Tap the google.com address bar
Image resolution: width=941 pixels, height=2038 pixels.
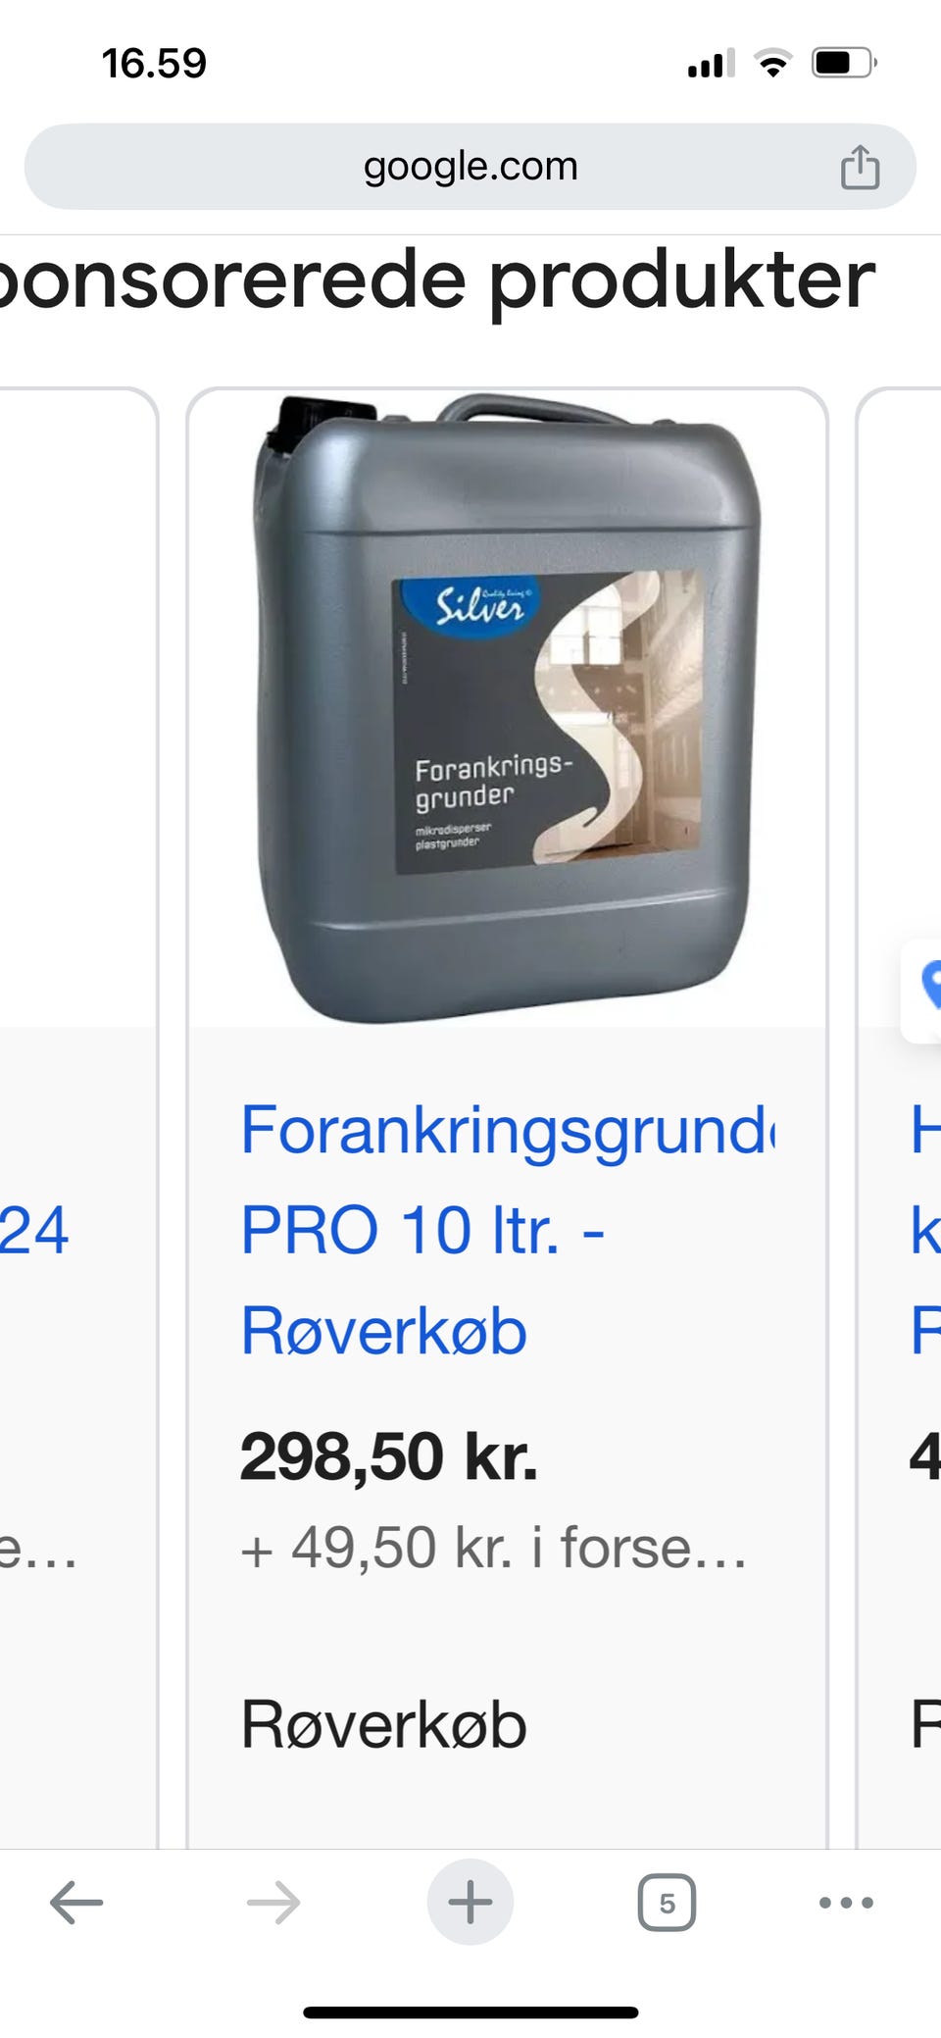tap(470, 166)
